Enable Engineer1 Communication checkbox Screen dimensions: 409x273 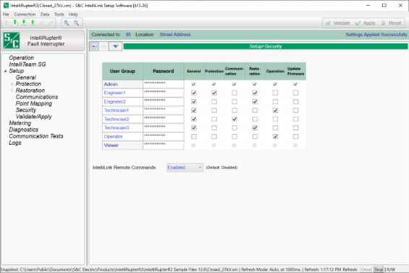tap(235, 93)
